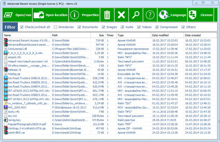
Task: Click the Open/run toolbar button
Action: pos(18,15)
